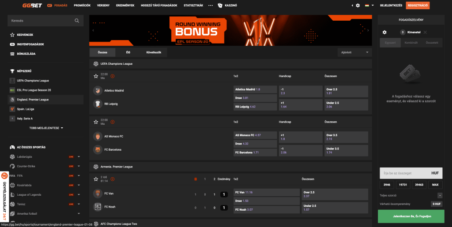The height and width of the screenshot is (227, 452).
Task: Toggle favorite star for FC Van match
Action: click(96, 179)
